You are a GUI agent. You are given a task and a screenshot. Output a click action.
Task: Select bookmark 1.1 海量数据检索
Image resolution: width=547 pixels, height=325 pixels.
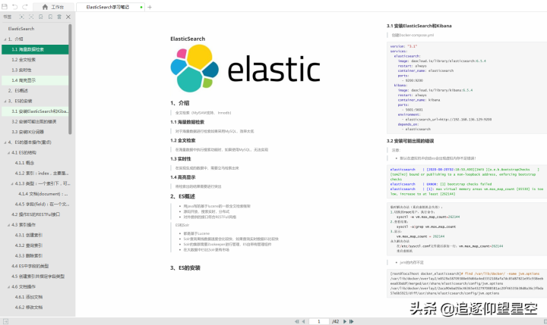tap(35, 49)
